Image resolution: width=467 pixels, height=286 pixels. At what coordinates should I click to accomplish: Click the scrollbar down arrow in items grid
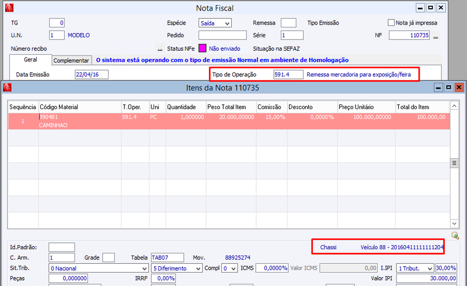coord(454,224)
